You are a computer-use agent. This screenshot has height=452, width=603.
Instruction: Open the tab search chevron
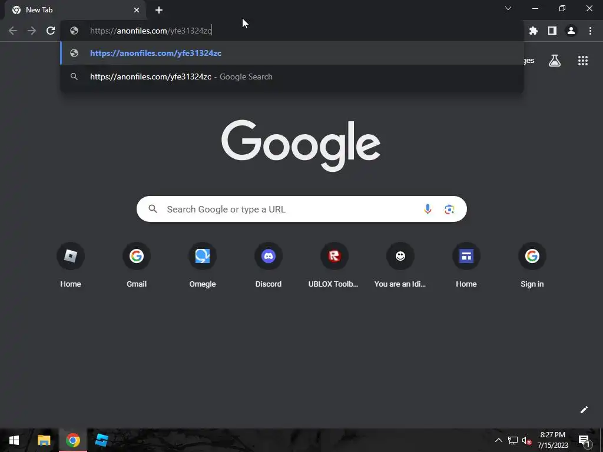point(508,8)
